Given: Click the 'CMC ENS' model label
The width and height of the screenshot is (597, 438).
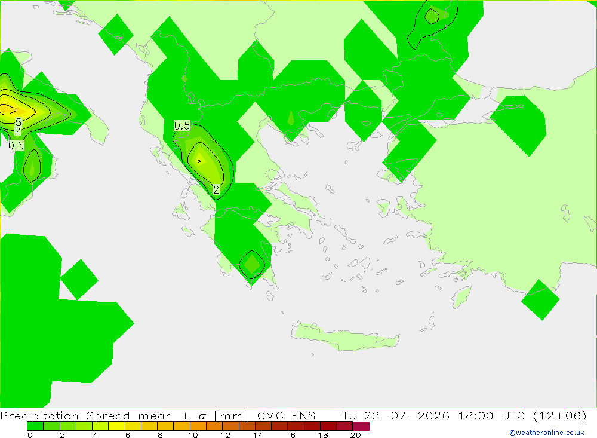Looking at the screenshot, I should tap(287, 415).
